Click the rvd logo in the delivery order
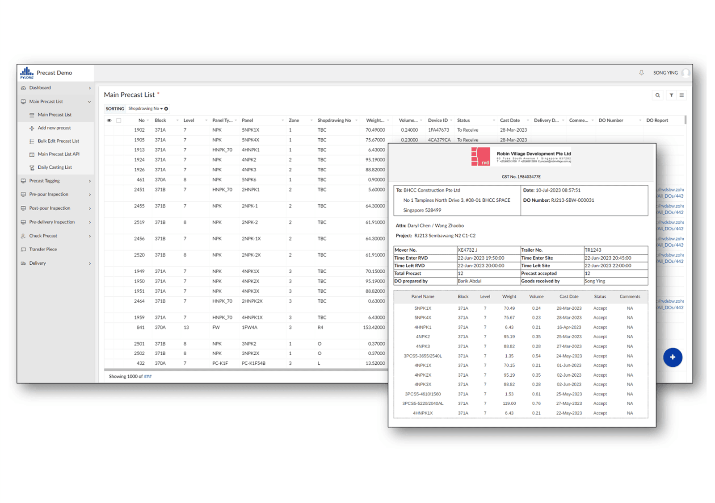The width and height of the screenshot is (715, 503). tap(481, 157)
